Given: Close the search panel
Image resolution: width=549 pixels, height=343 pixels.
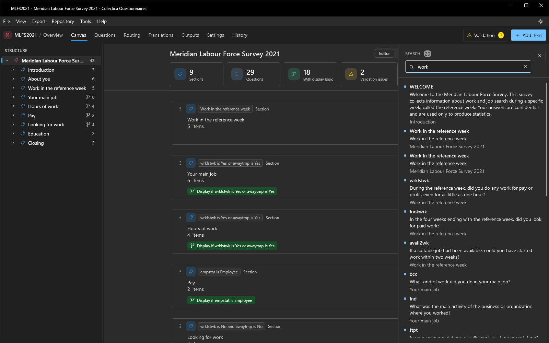Looking at the screenshot, I should 539,56.
